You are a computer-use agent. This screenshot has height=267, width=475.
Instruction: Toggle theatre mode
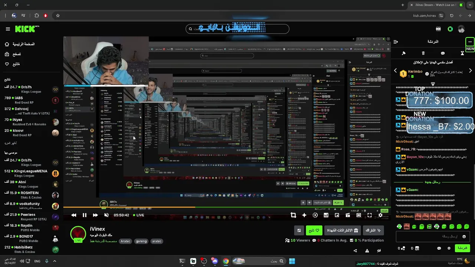coord(358,215)
